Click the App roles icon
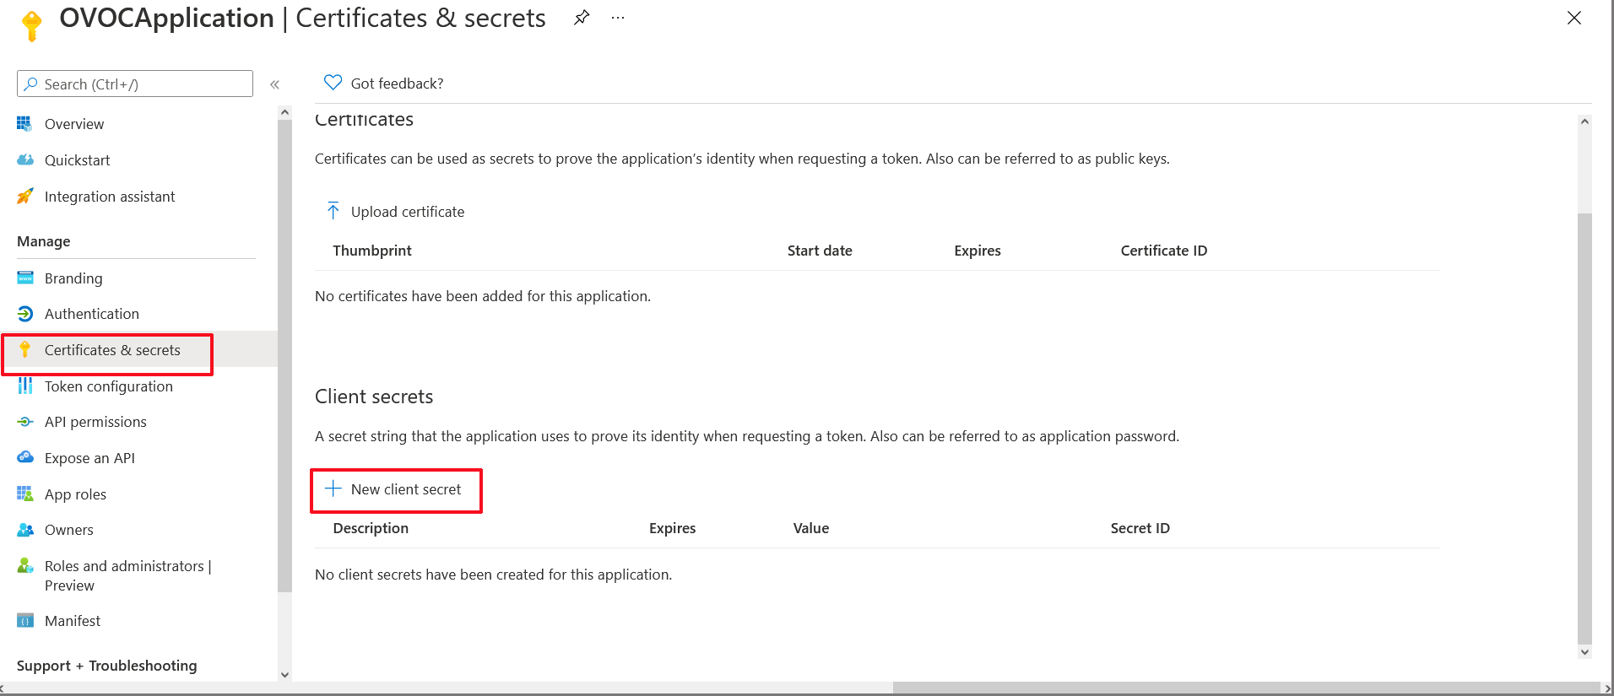 pyautogui.click(x=25, y=494)
